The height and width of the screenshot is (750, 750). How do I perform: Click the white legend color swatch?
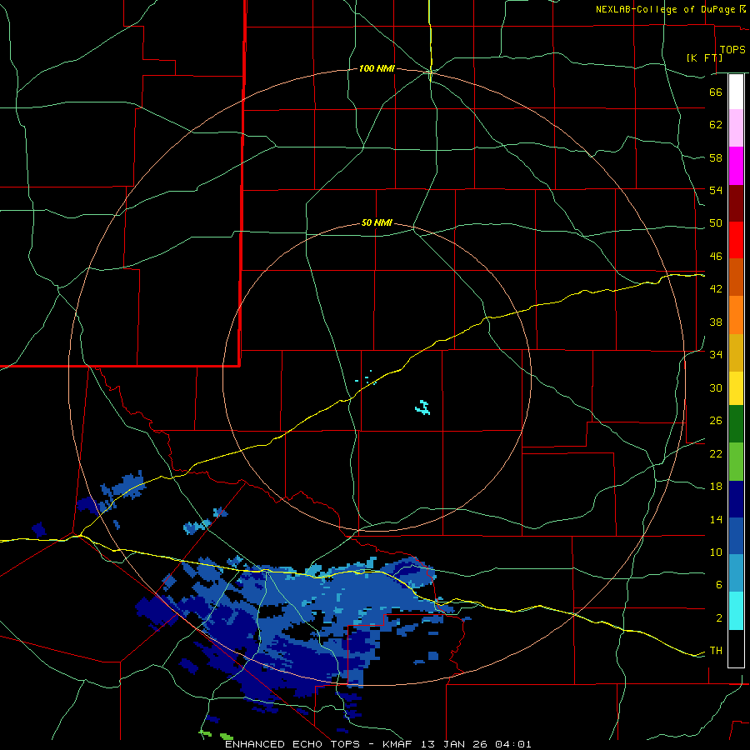pyautogui.click(x=736, y=92)
